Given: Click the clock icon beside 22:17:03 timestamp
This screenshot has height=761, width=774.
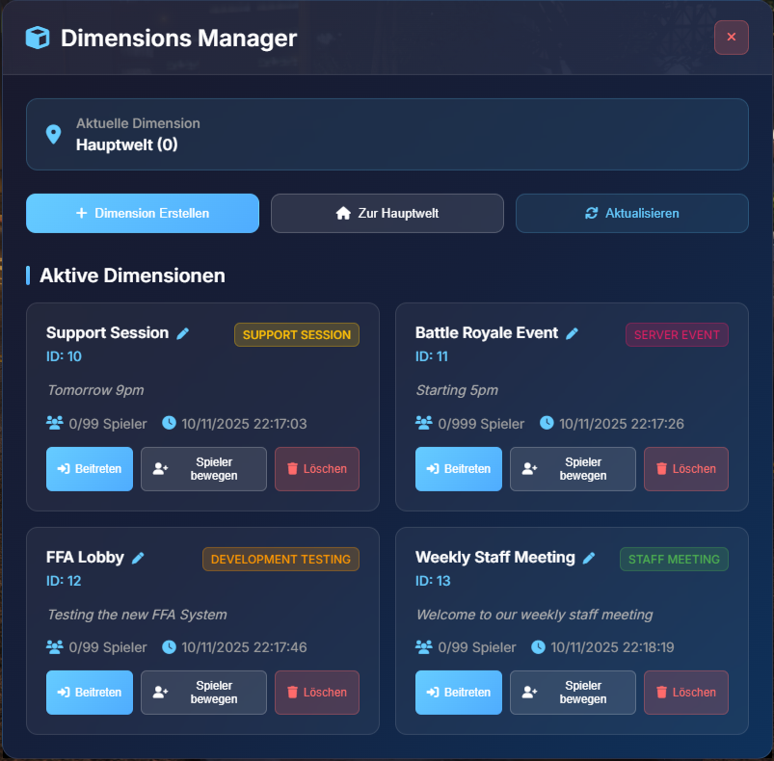Looking at the screenshot, I should pyautogui.click(x=170, y=423).
